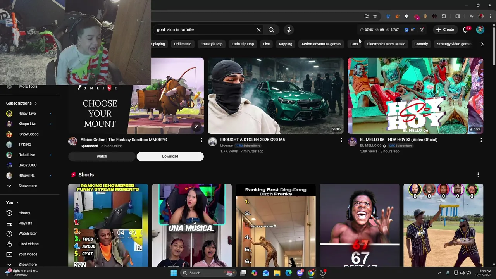Select the Action-adventure games chip
This screenshot has width=496, height=279.
321,44
